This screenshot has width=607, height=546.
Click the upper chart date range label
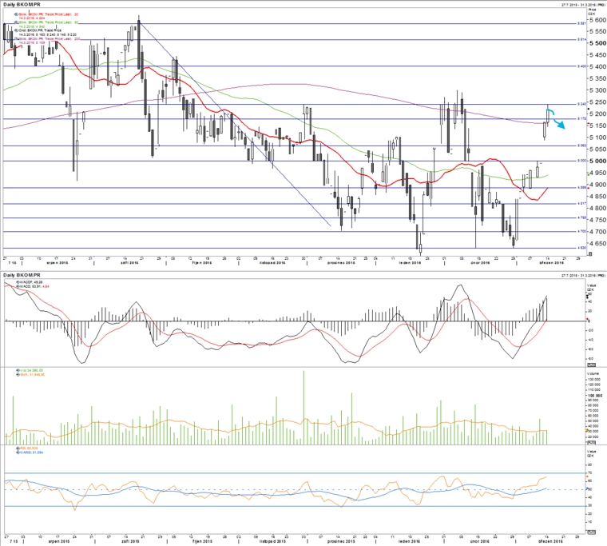tap(583, 4)
